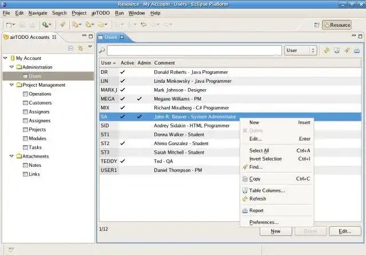The width and height of the screenshot is (366, 256).
Task: Click the airTODO Accounts tab icon
Action: pyautogui.click(x=6, y=37)
